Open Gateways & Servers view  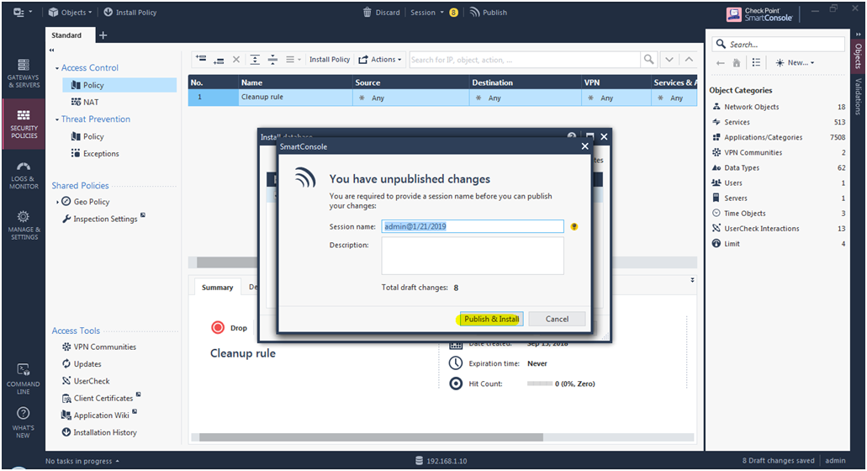[x=24, y=73]
